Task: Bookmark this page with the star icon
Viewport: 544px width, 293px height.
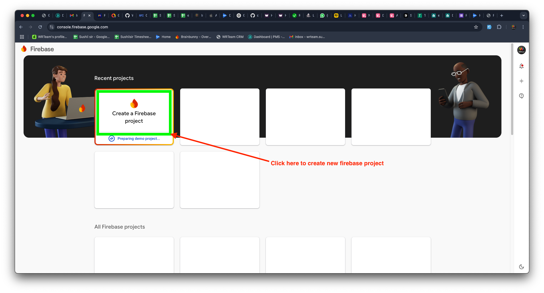Action: (476, 27)
